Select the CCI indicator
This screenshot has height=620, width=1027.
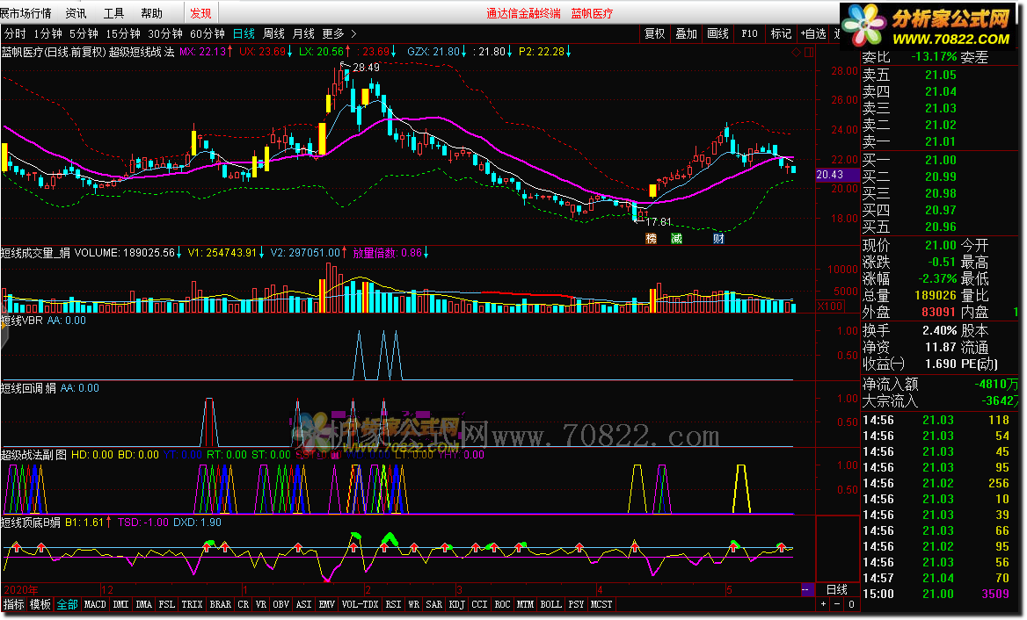click(479, 604)
